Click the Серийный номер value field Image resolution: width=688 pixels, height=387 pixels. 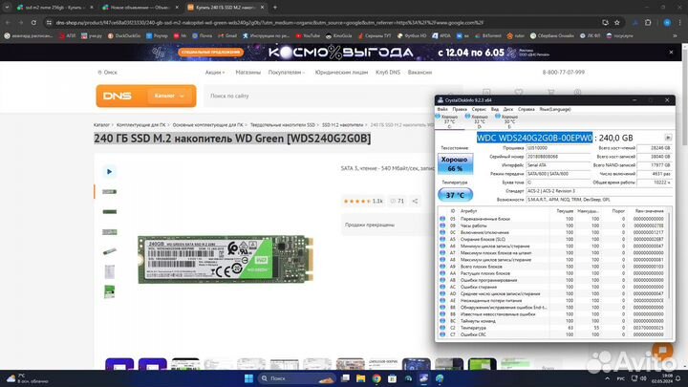click(558, 157)
